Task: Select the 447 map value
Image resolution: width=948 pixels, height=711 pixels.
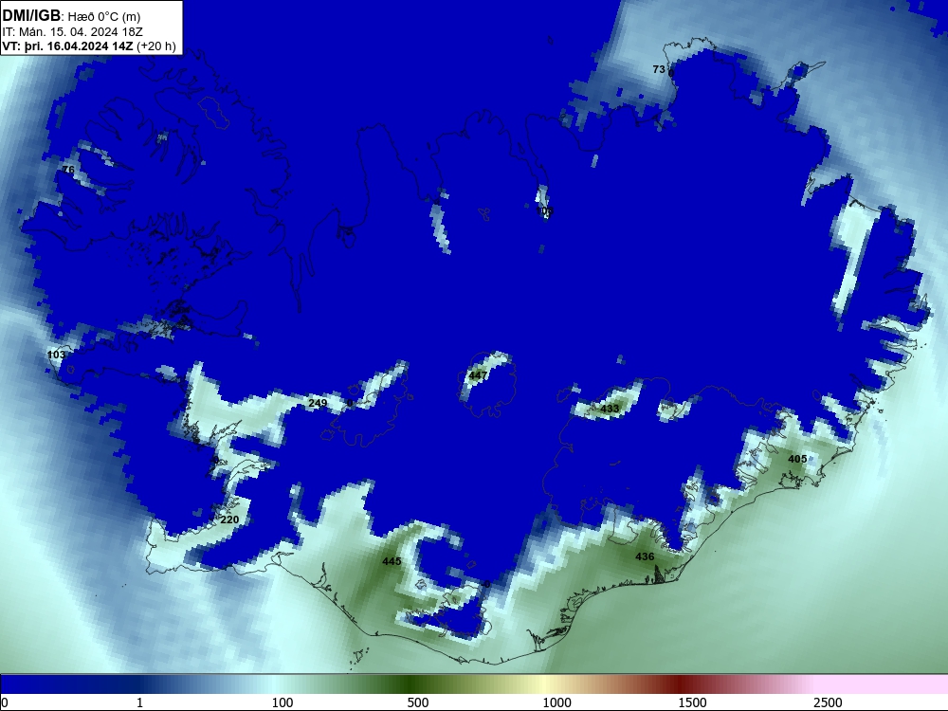Action: 478,375
